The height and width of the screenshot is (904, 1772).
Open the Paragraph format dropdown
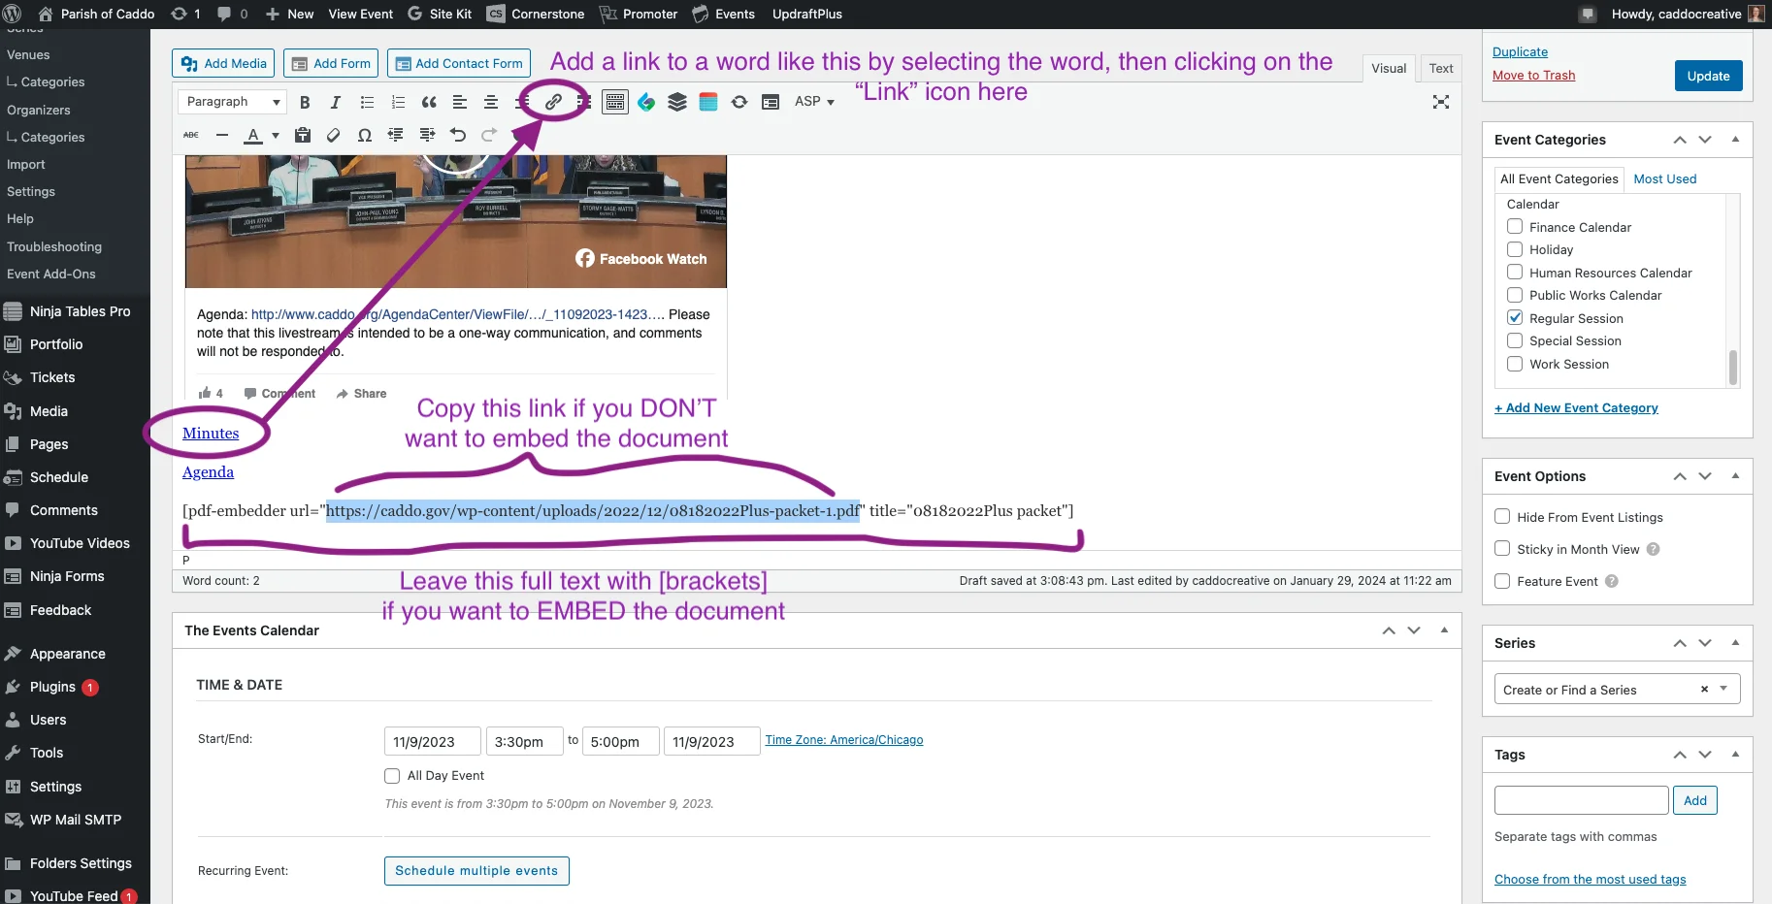(x=232, y=102)
